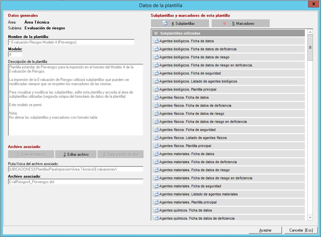Click the document icon beside Agentes biológicos. Ficha de datos

156,41
